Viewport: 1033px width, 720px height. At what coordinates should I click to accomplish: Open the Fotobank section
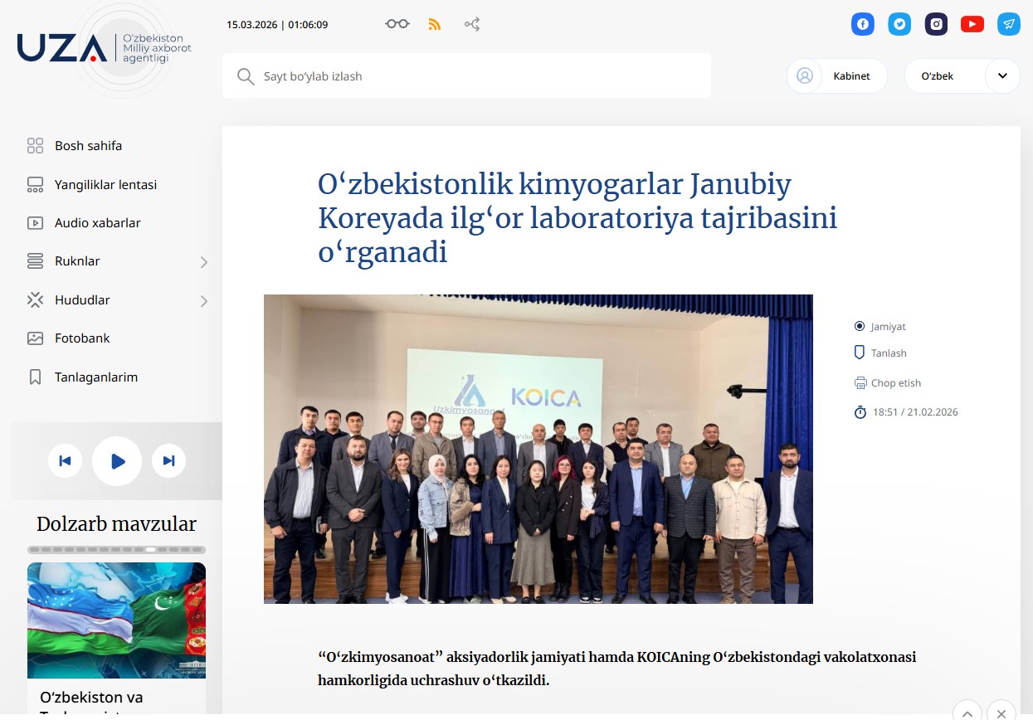(x=82, y=338)
